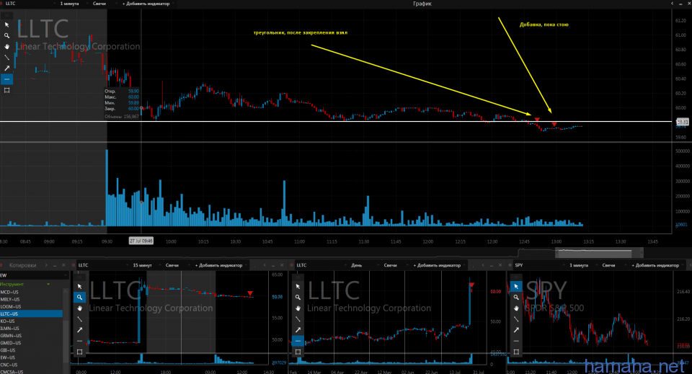The image size is (692, 374).
Task: Select horizontal line tool in daily LLTC chart
Action: pyautogui.click(x=298, y=341)
